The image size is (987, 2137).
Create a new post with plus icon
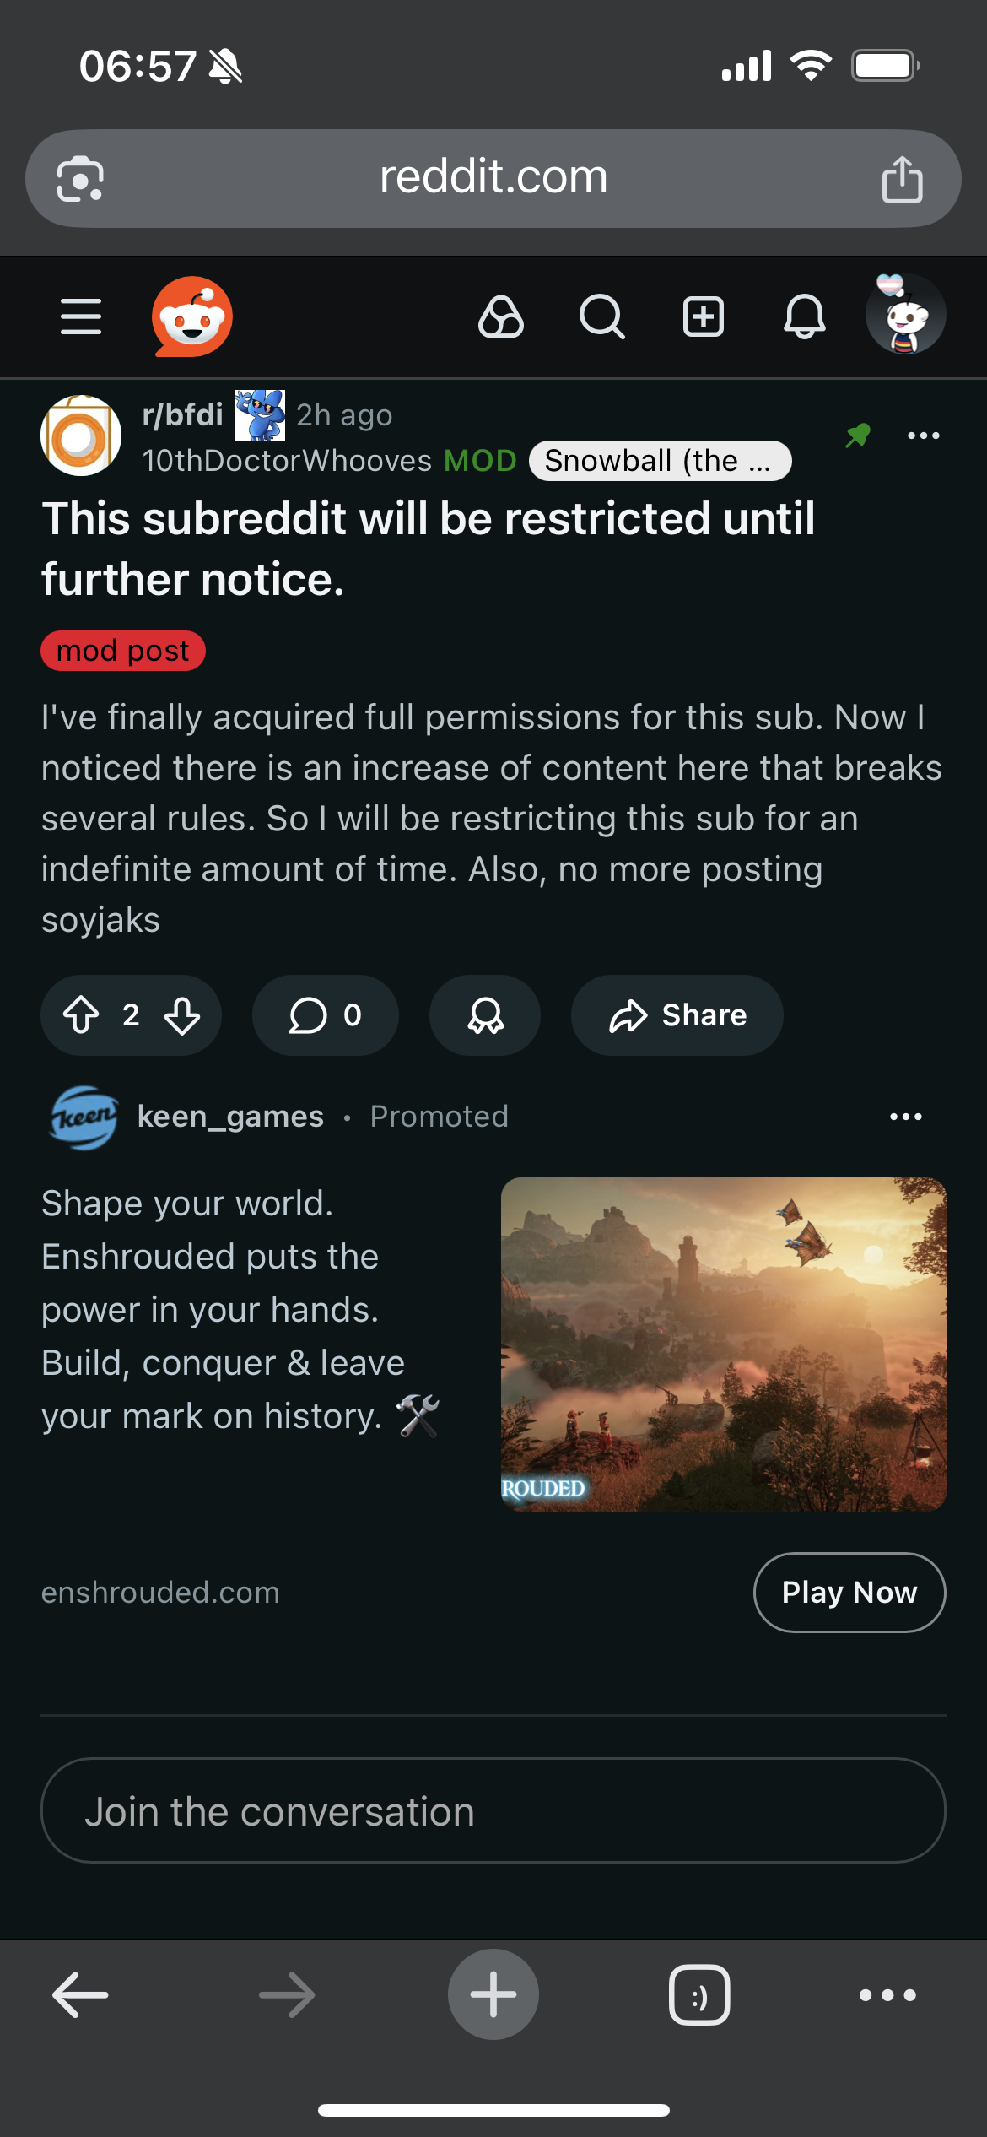pyautogui.click(x=704, y=317)
